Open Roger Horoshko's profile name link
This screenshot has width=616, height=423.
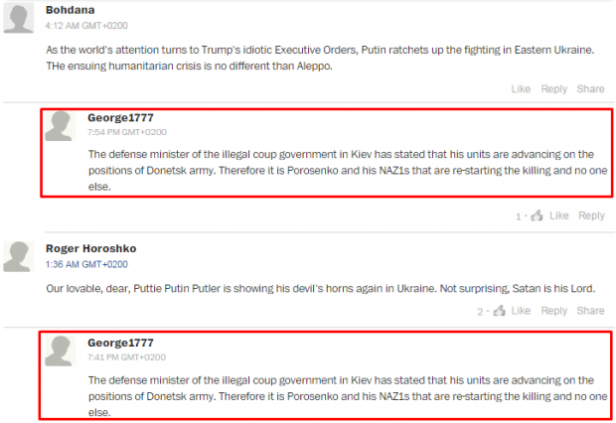[x=90, y=248]
